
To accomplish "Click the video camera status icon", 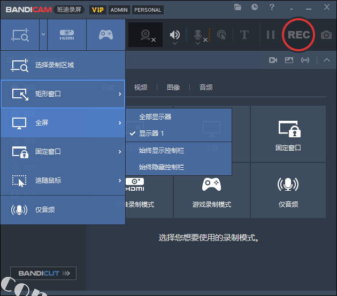I will 273,60.
